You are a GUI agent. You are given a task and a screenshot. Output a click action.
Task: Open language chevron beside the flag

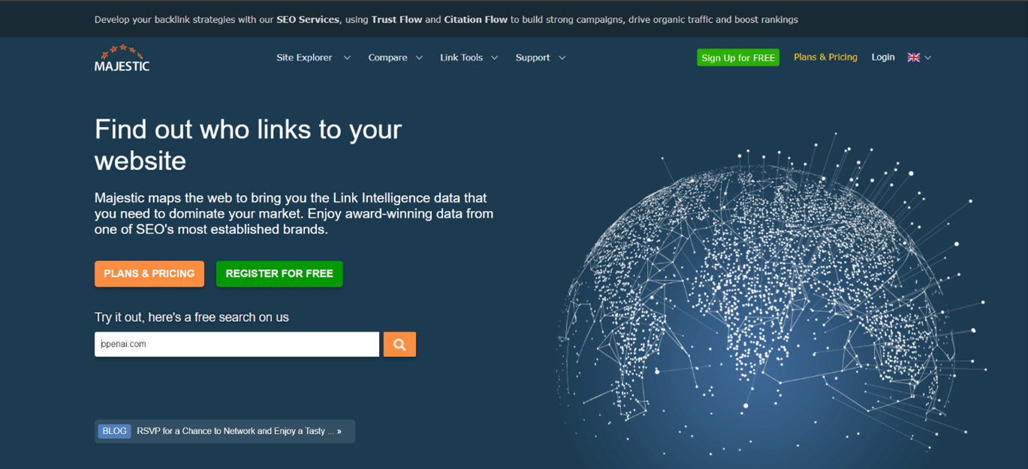(x=927, y=58)
